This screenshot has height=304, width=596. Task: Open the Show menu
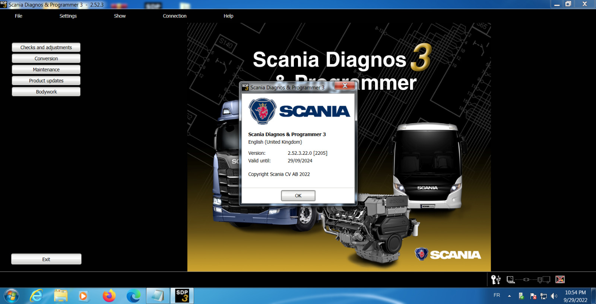(x=120, y=16)
